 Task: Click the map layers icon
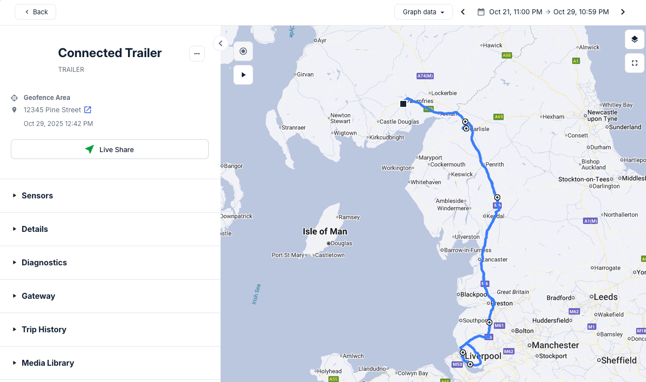pos(635,39)
